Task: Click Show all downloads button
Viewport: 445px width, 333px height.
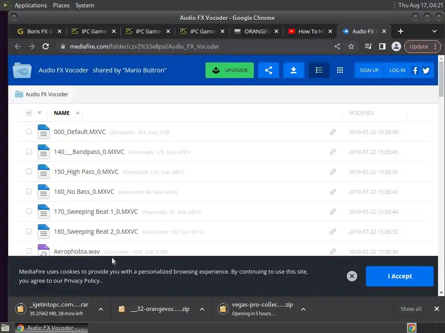Action: click(411, 309)
